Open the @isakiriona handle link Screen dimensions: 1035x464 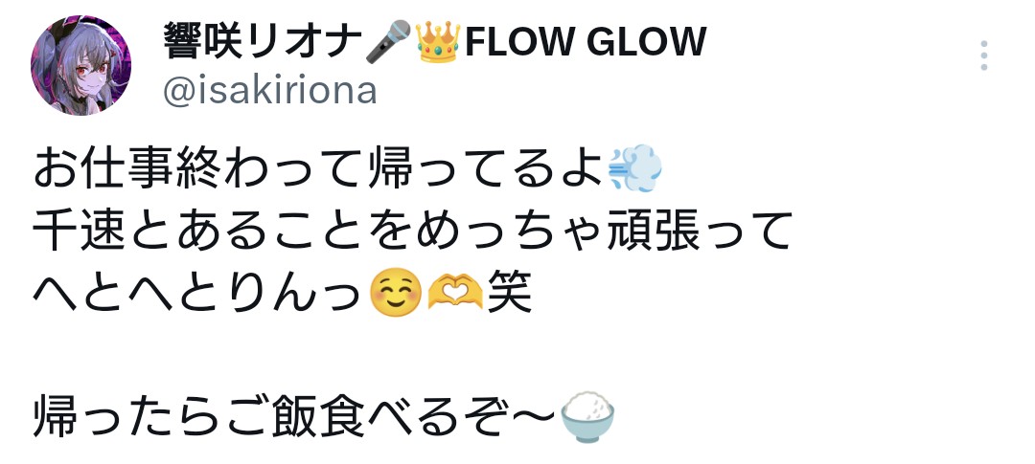click(x=270, y=91)
